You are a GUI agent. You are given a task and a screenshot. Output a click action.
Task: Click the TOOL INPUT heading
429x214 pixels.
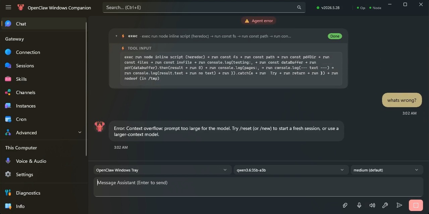pyautogui.click(x=140, y=48)
